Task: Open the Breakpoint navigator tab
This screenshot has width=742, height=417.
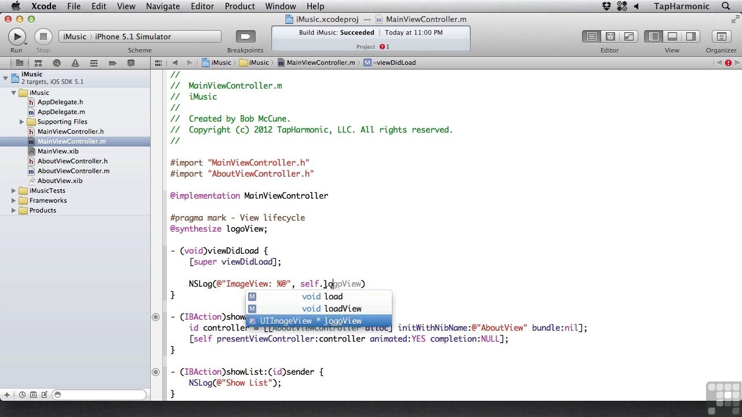Action: (112, 63)
